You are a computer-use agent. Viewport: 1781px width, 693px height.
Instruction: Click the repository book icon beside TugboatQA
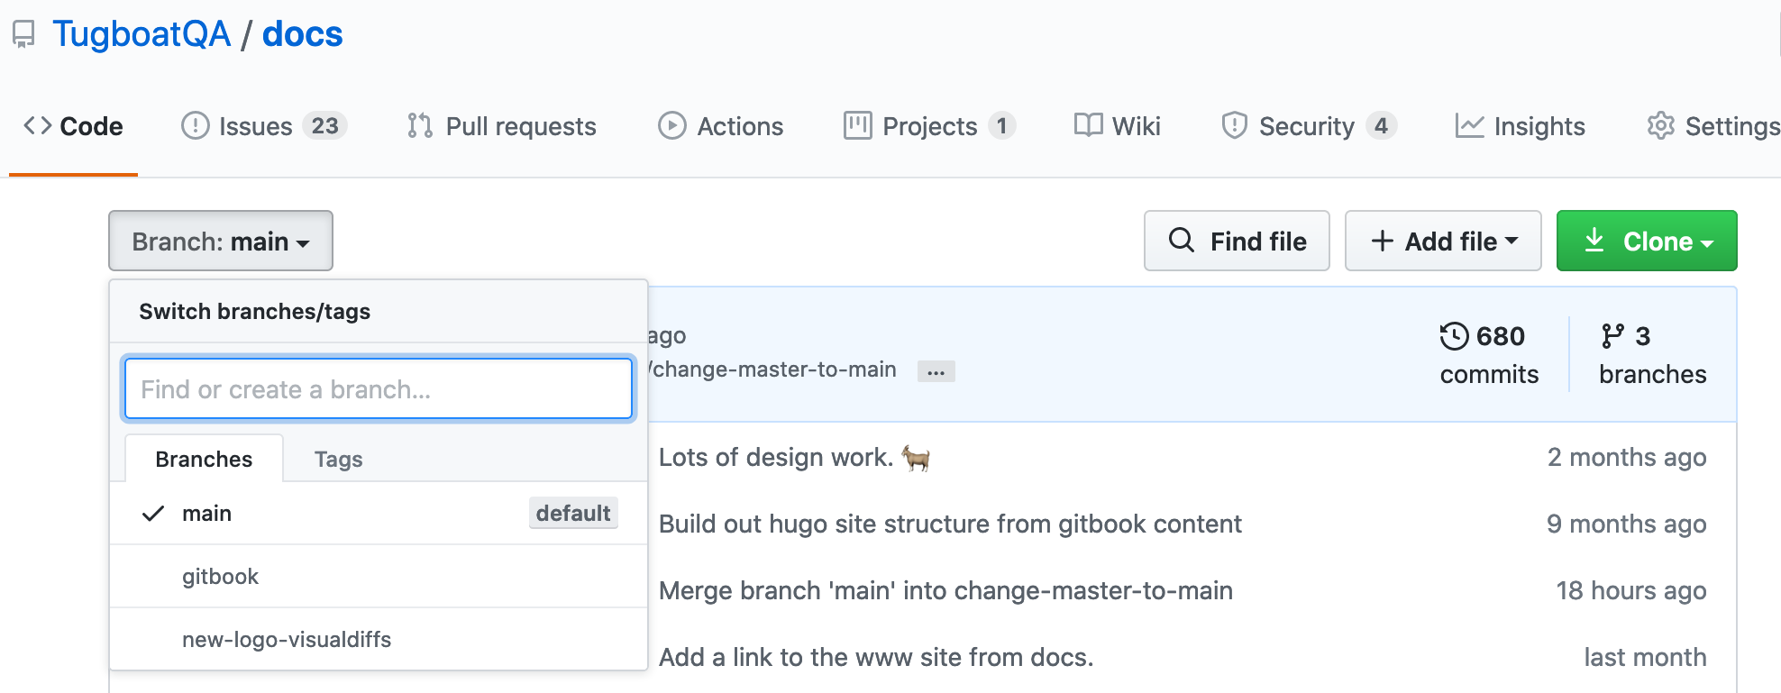click(x=23, y=34)
